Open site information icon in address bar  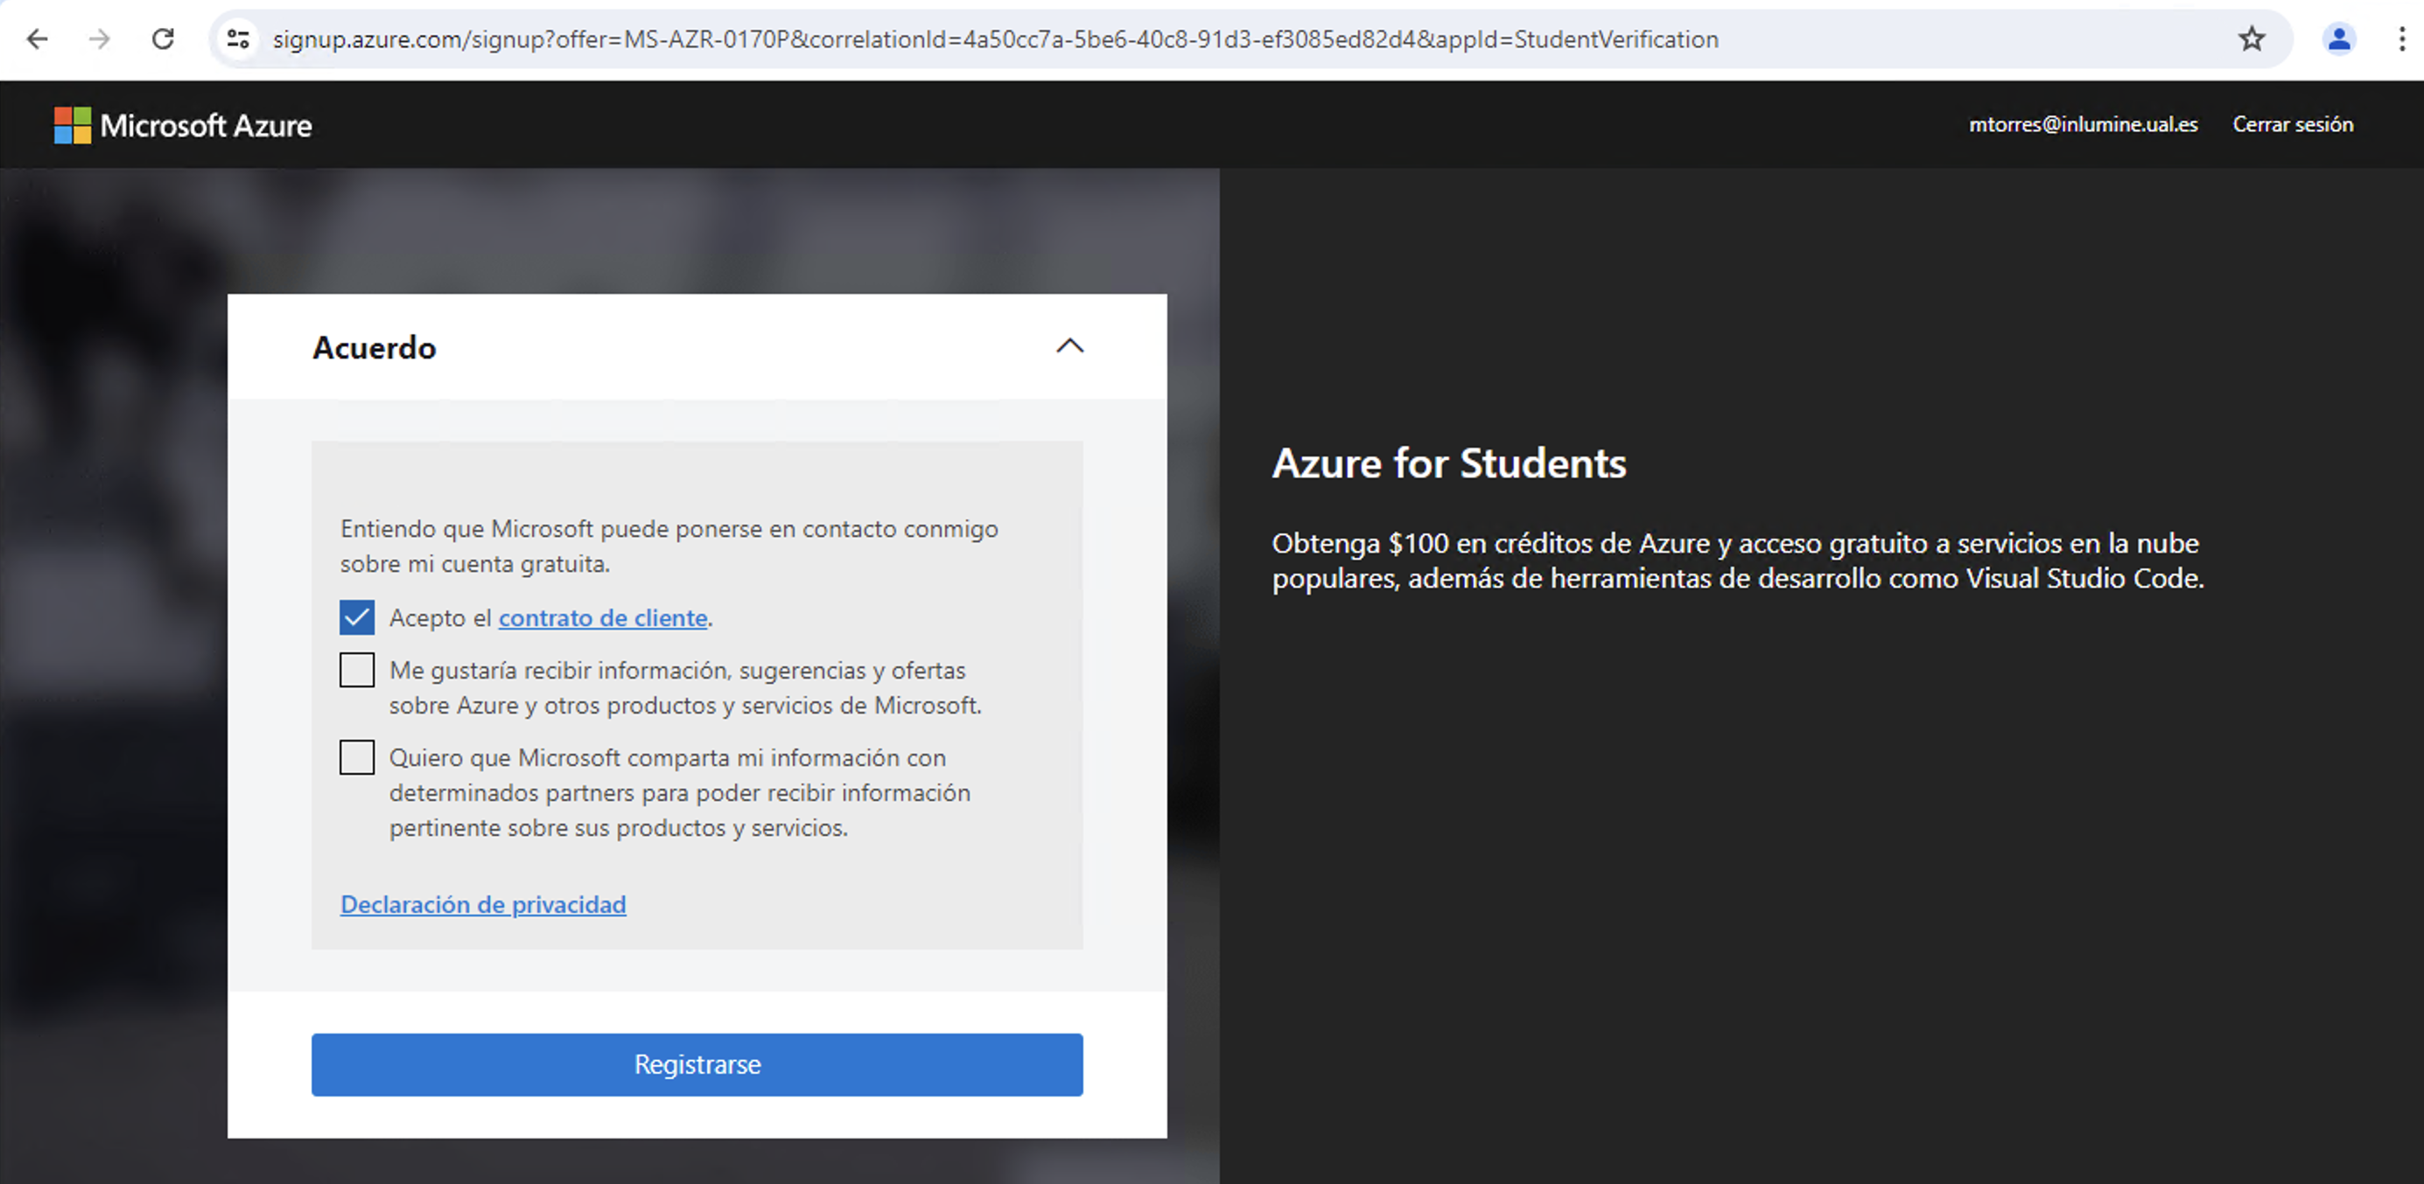point(238,38)
